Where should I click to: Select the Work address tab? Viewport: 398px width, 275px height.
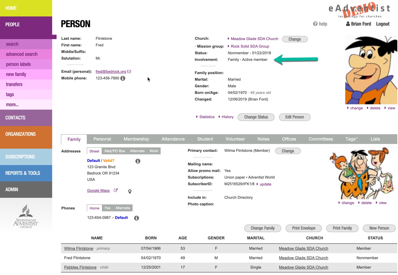tap(154, 151)
